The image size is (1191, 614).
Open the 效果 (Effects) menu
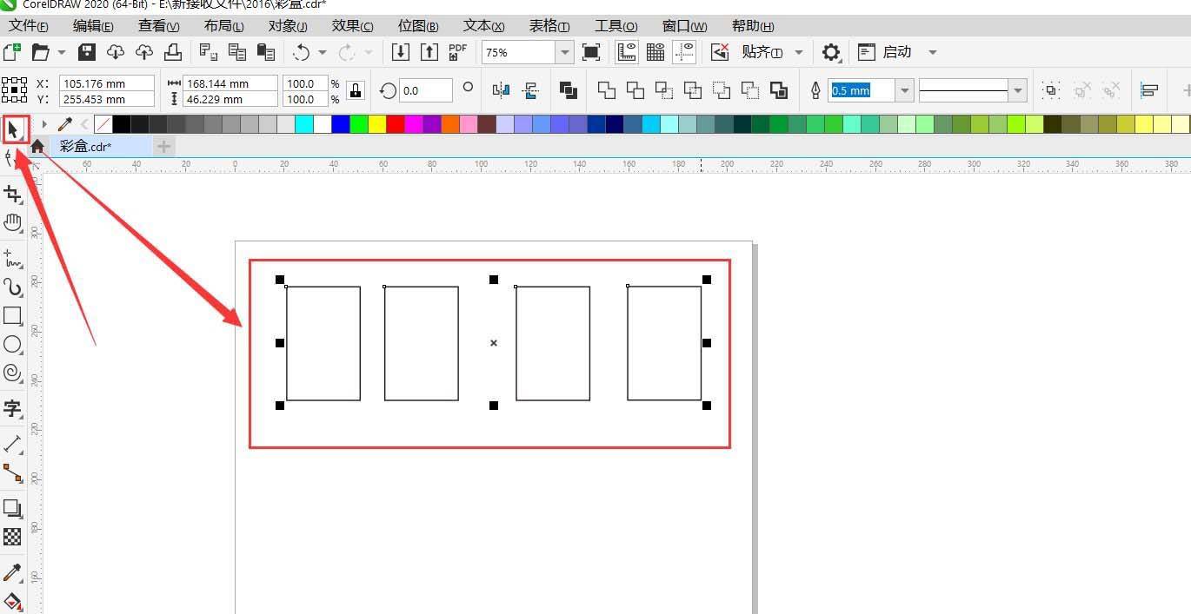(x=352, y=26)
